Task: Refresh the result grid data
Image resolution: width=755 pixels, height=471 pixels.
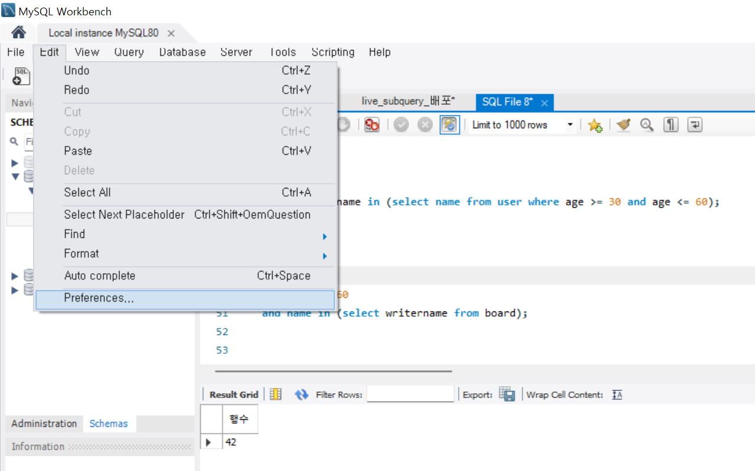Action: [301, 394]
